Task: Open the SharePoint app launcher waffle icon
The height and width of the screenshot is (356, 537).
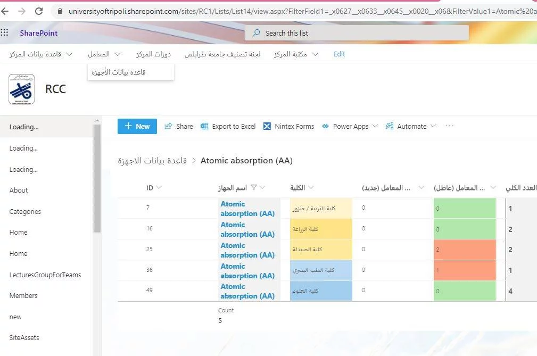Action: click(5, 33)
